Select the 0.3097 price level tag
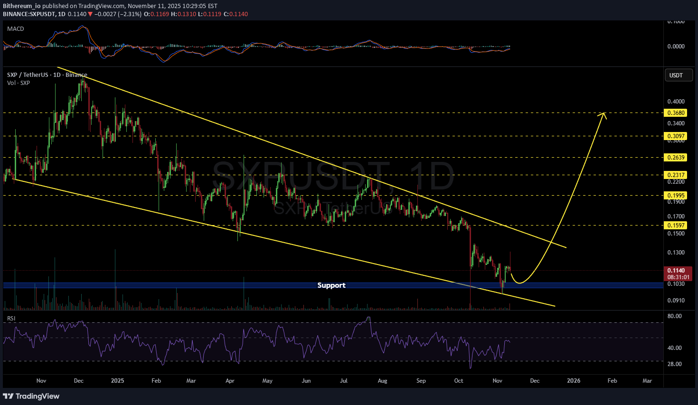This screenshot has width=698, height=405. tap(676, 136)
